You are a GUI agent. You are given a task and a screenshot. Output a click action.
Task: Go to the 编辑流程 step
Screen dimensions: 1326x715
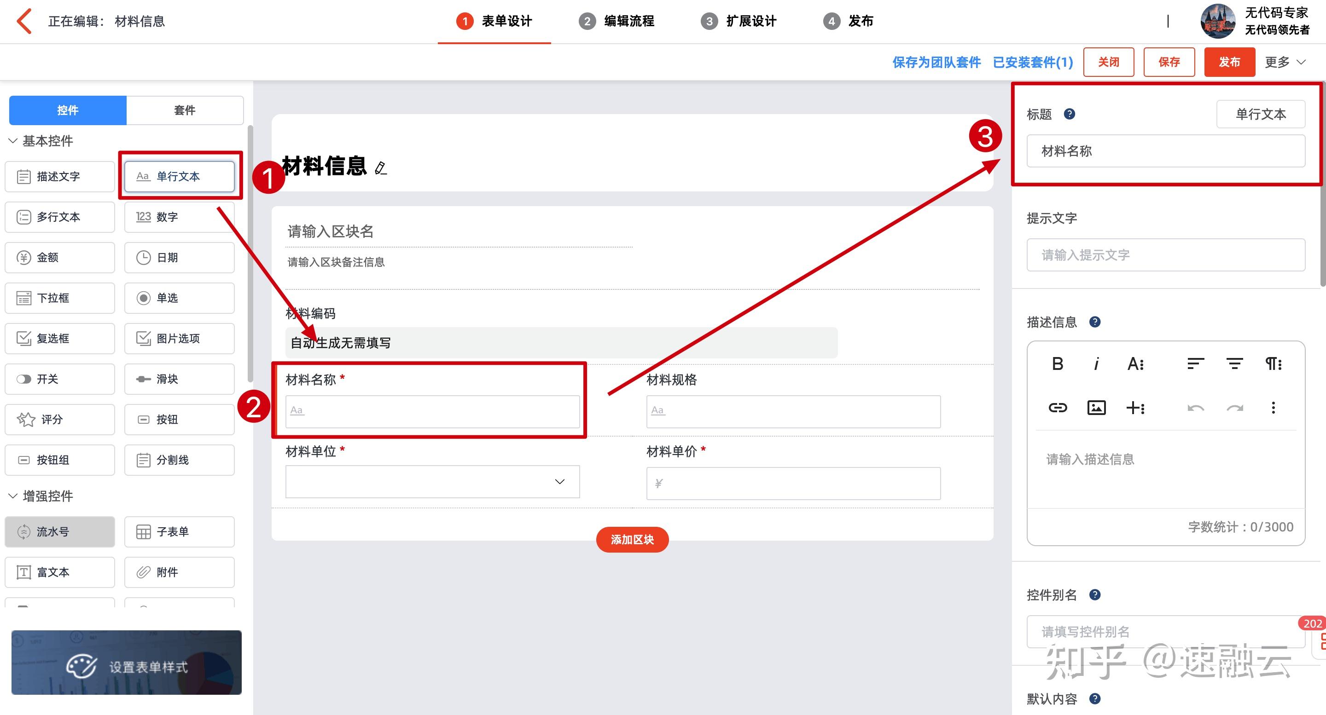coord(619,22)
